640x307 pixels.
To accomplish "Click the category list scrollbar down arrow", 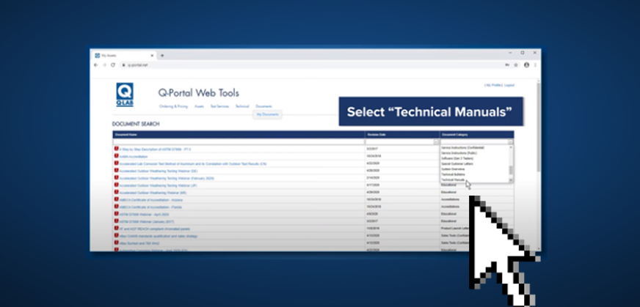I will [x=511, y=180].
